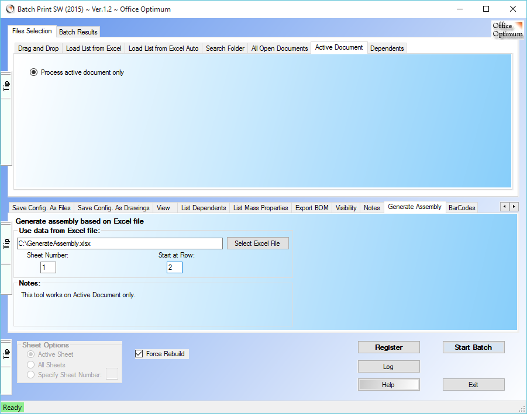Image resolution: width=527 pixels, height=414 pixels.
Task: Open the Dependents tab
Action: point(387,48)
